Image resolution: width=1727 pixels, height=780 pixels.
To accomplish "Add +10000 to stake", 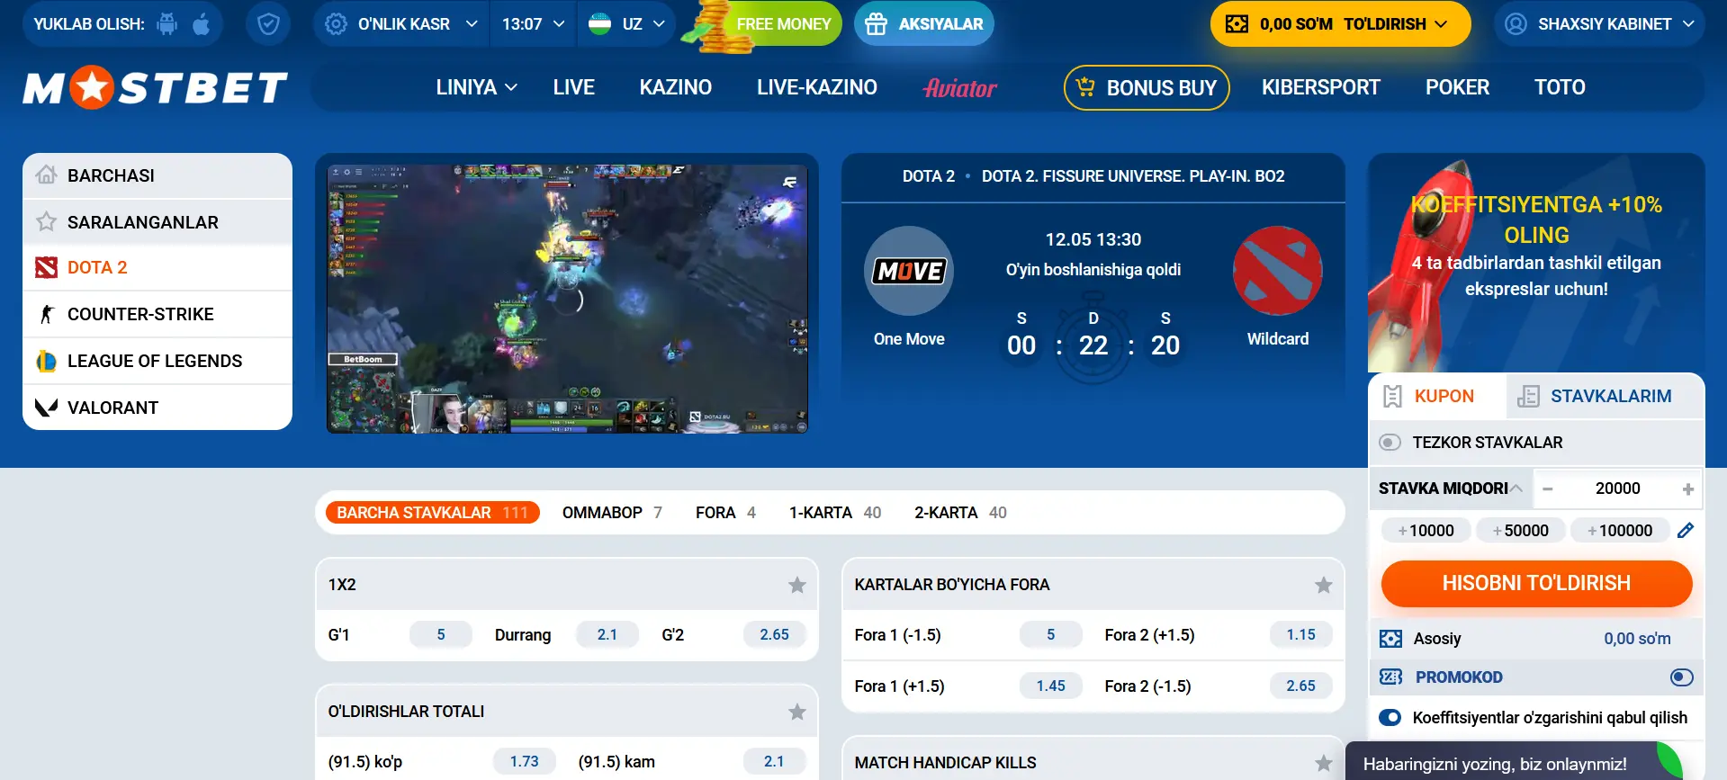I will pos(1426,531).
